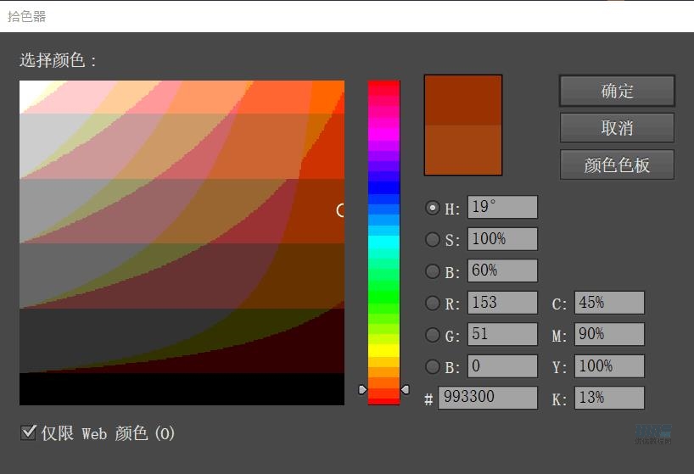Select the R red radio button
Viewport: 694px width, 474px height.
tap(433, 304)
